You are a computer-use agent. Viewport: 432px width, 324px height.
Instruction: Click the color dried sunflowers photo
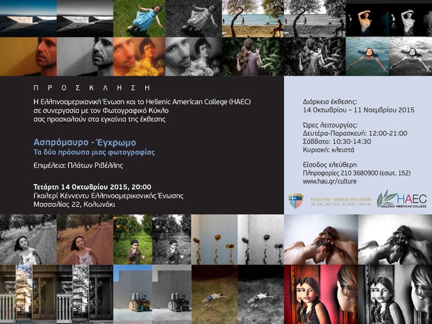215,239
